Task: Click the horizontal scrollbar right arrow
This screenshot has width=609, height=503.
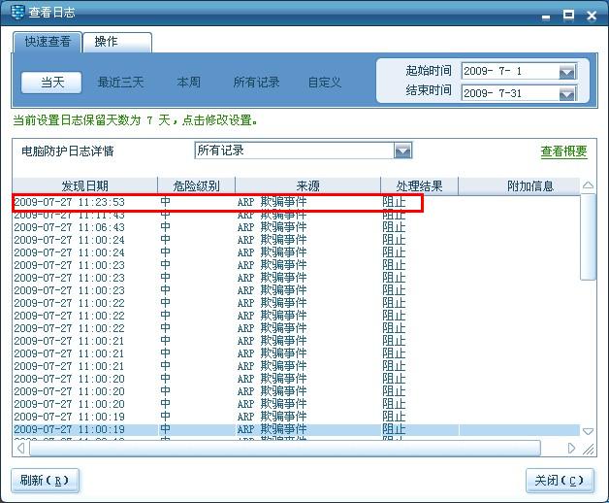Action: (571, 449)
